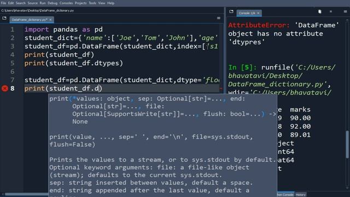Click the console scrollbar down arrow

pyautogui.click(x=347, y=188)
